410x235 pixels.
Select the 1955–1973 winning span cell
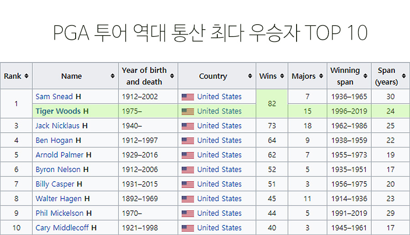coord(349,155)
